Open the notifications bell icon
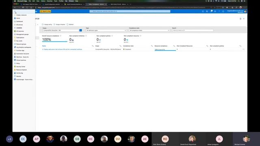260x146 pixels. [211, 11]
